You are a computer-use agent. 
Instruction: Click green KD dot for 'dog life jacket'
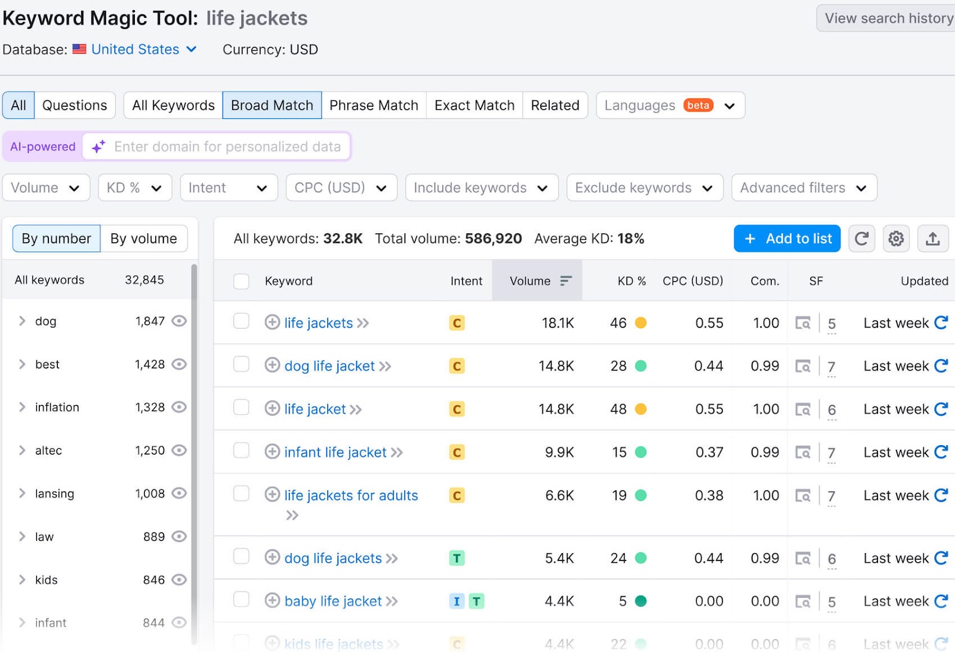coord(640,366)
